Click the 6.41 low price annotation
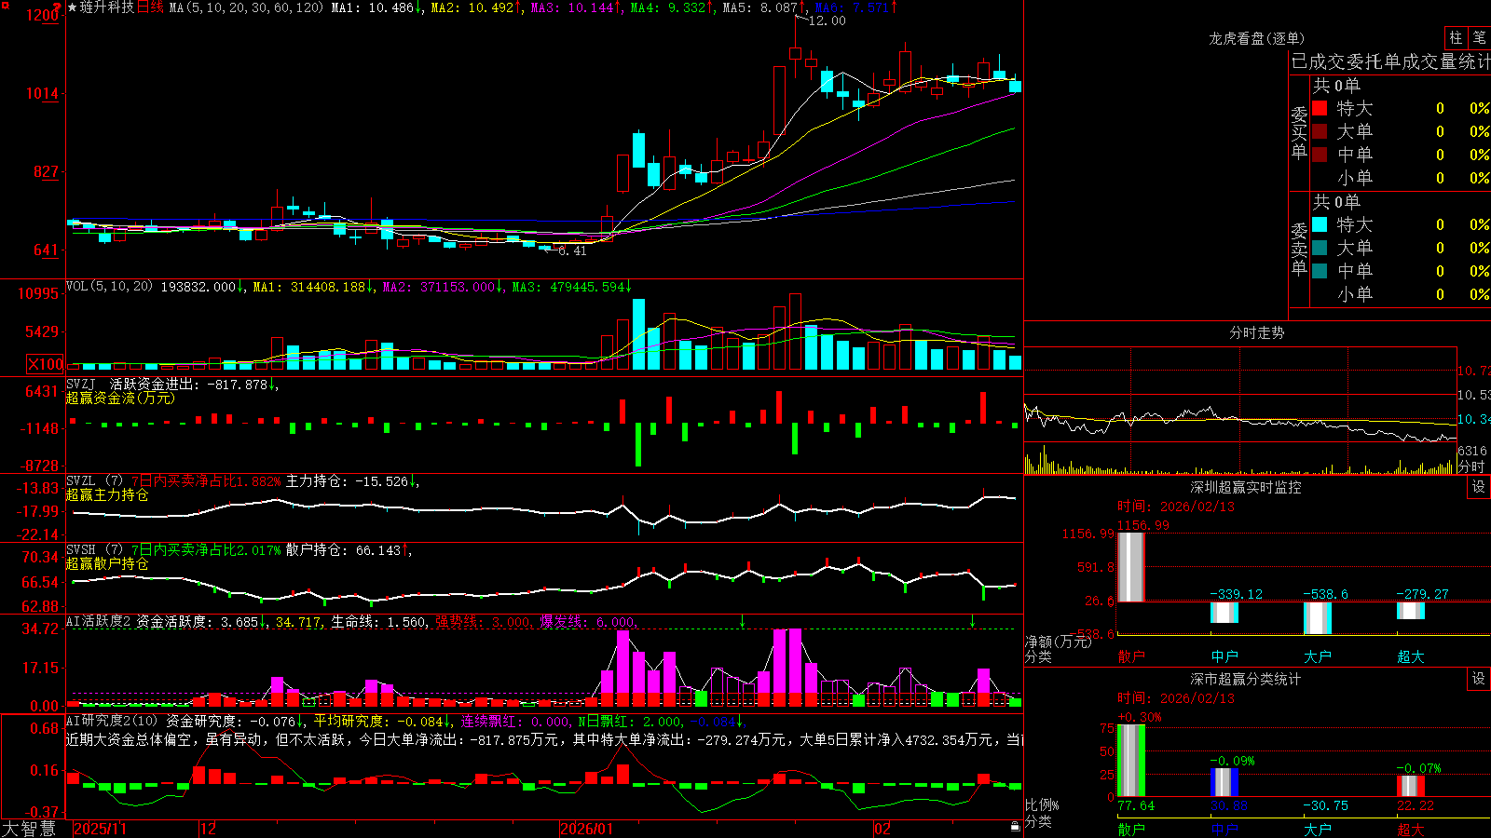This screenshot has height=838, width=1491. pos(572,250)
